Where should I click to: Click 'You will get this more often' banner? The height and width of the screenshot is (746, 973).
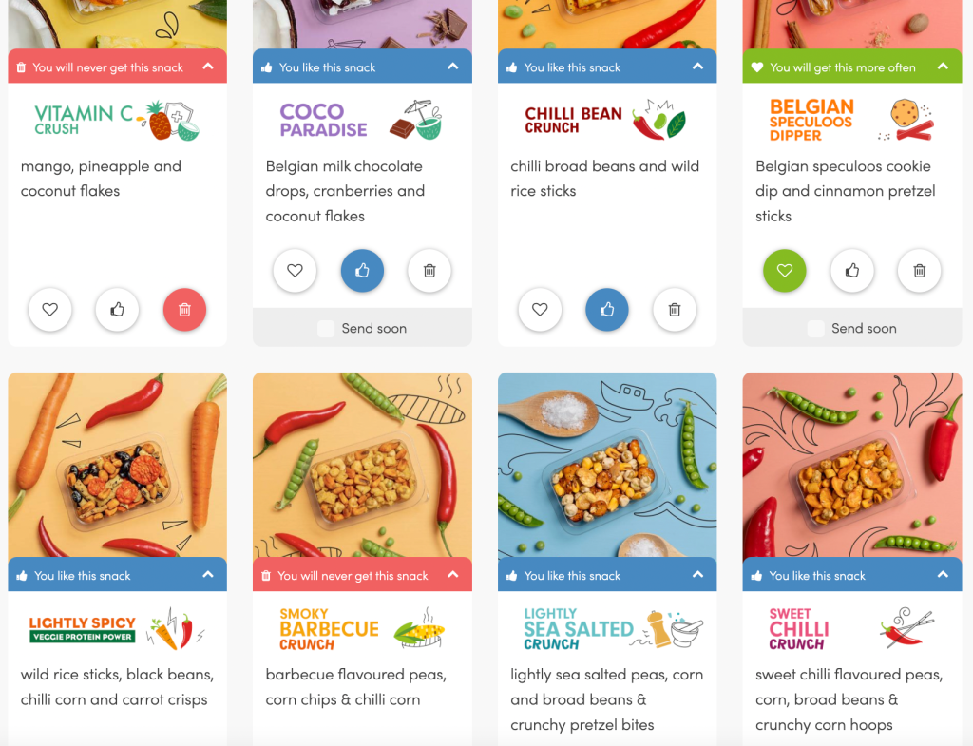(x=843, y=67)
